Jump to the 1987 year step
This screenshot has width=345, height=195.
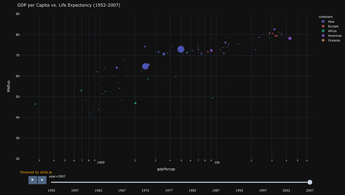pos(216,182)
